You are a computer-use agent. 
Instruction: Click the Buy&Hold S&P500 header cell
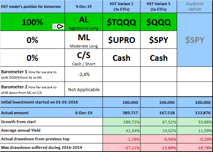point(195,7)
